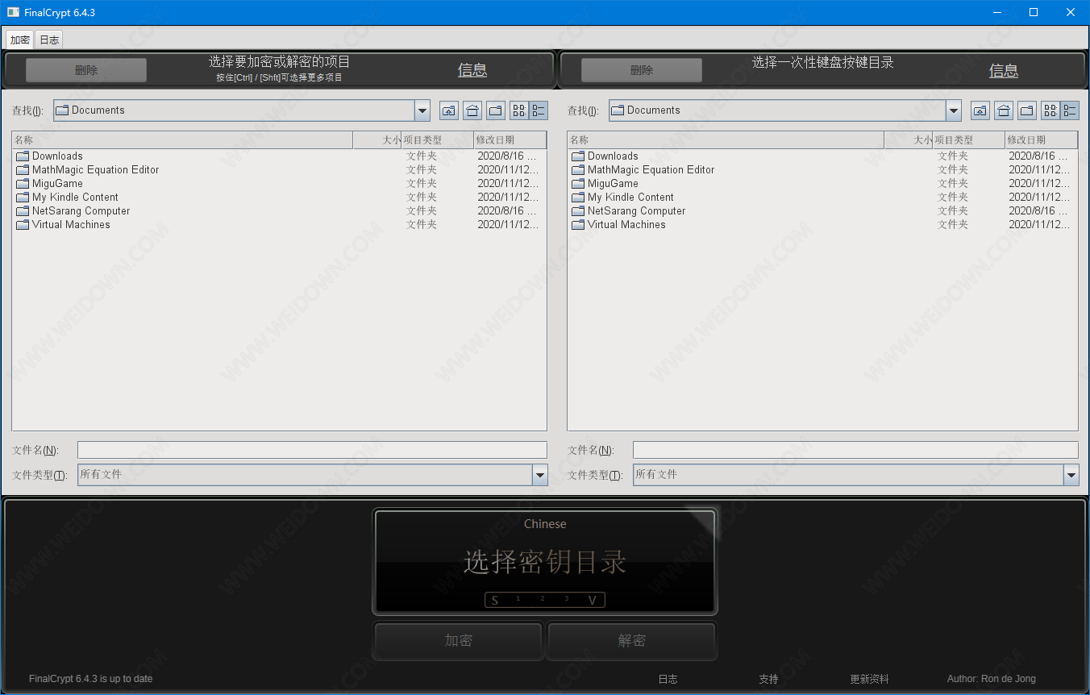Image resolution: width=1090 pixels, height=695 pixels.
Task: Go up one folder level in the right panel
Action: (x=980, y=110)
